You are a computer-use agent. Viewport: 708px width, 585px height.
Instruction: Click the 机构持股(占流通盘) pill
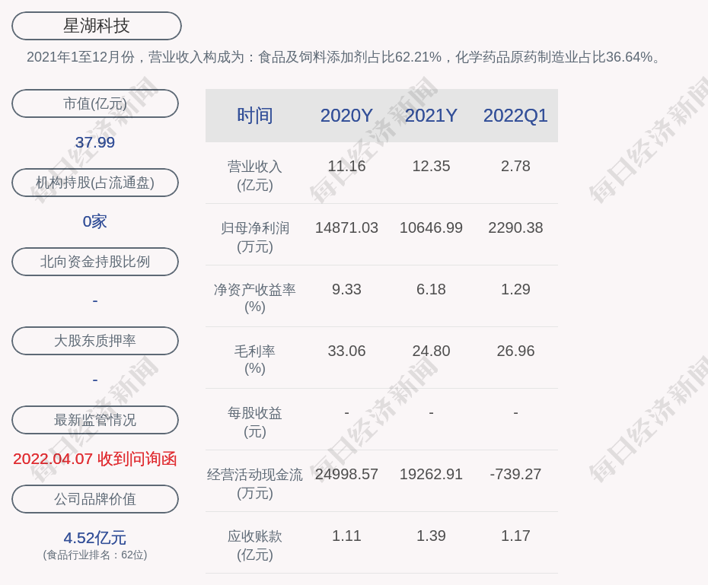[x=95, y=183]
